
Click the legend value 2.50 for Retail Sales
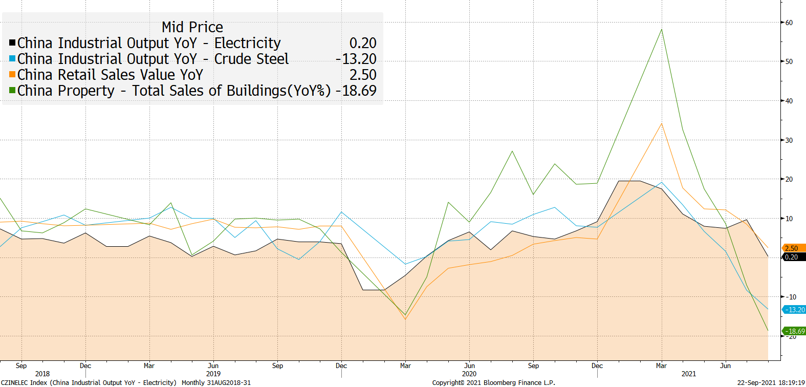point(363,75)
